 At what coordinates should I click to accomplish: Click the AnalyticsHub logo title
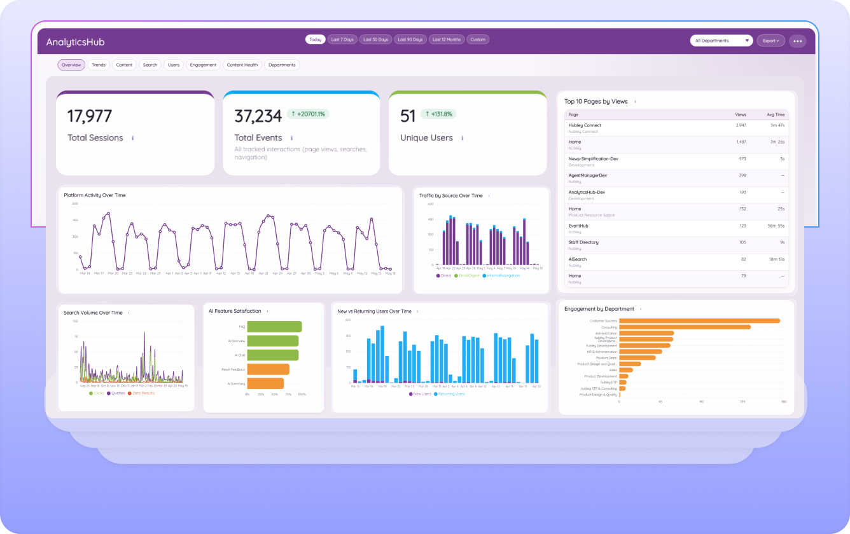click(75, 42)
